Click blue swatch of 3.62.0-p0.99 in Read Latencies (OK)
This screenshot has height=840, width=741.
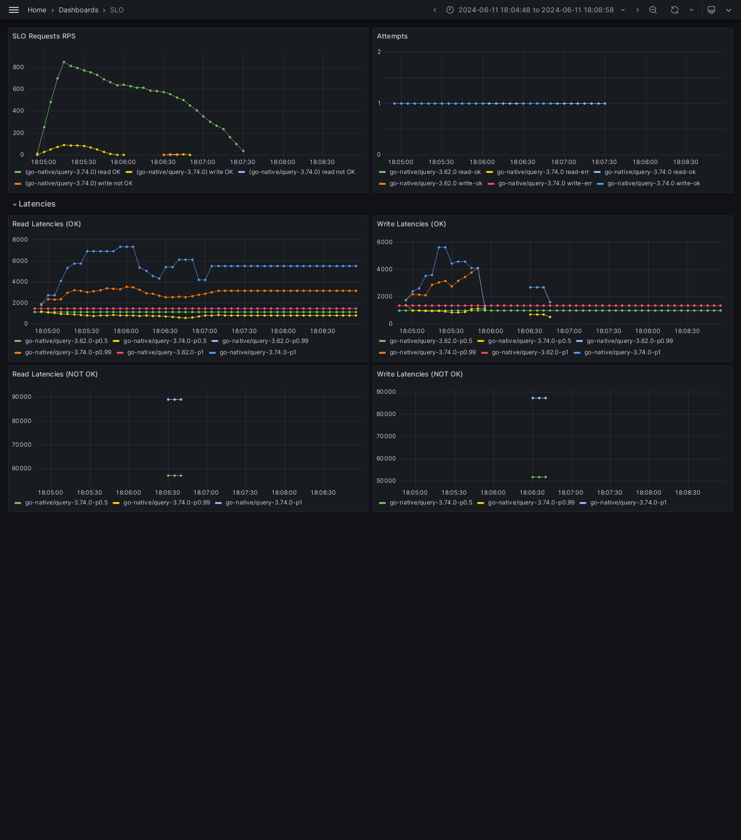(215, 341)
